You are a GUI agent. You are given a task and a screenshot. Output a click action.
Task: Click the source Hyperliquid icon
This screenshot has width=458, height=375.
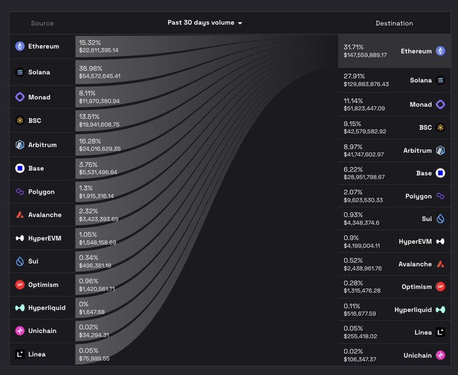coord(20,308)
